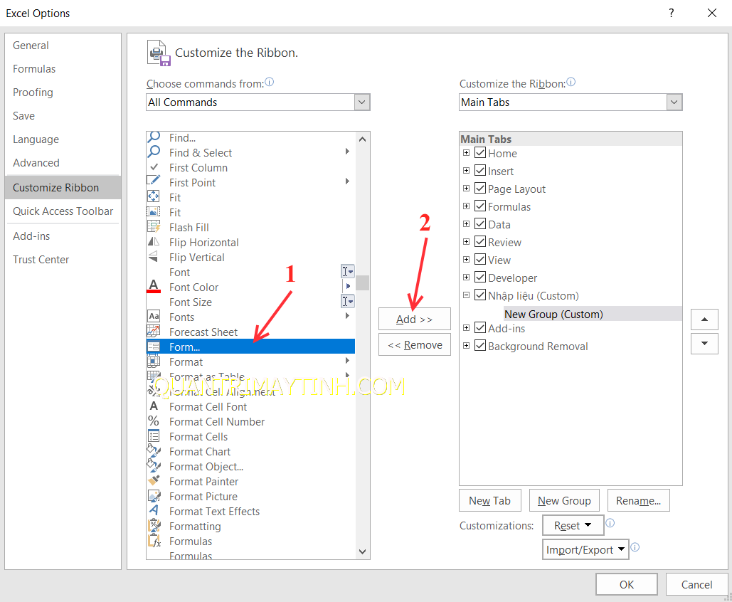Click the Format Object... icon
Image resolution: width=732 pixels, height=602 pixels.
(154, 465)
